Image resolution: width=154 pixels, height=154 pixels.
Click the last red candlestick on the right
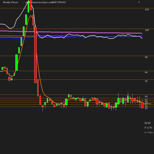click(142, 105)
